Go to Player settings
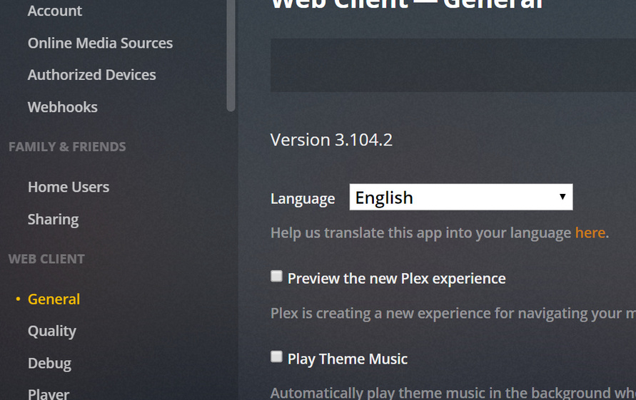Screen dimensions: 636x400 click(x=49, y=393)
